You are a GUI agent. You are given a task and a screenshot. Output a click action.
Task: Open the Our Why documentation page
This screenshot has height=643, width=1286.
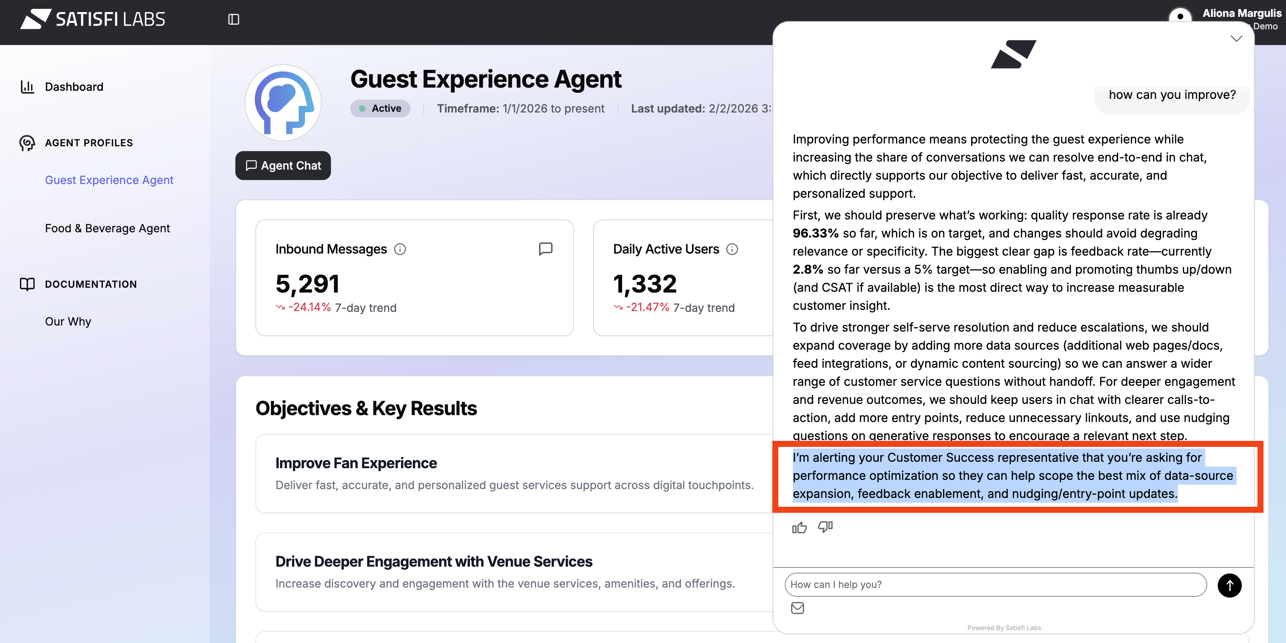pyautogui.click(x=68, y=321)
